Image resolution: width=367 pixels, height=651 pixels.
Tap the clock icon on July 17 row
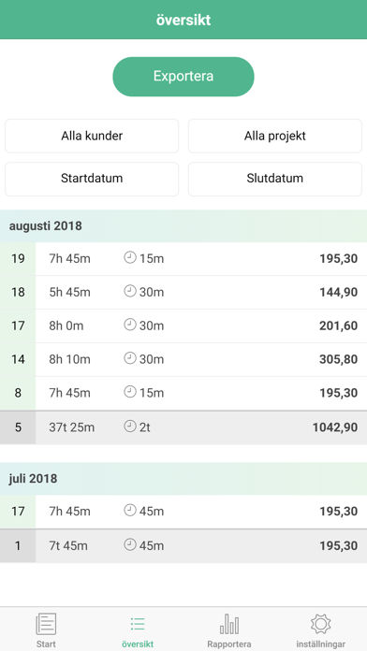130,511
